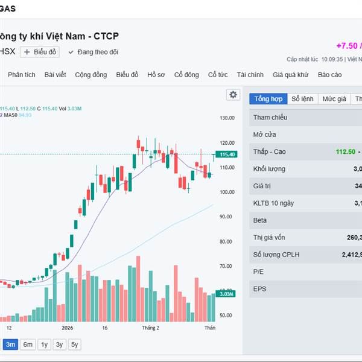Switch to the Giá quá khứ tab
This screenshot has height=362, width=362.
coord(290,75)
